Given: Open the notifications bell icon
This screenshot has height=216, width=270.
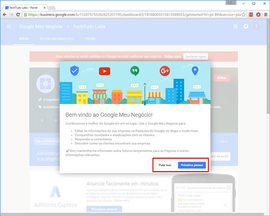Looking at the screenshot, I should [x=246, y=26].
